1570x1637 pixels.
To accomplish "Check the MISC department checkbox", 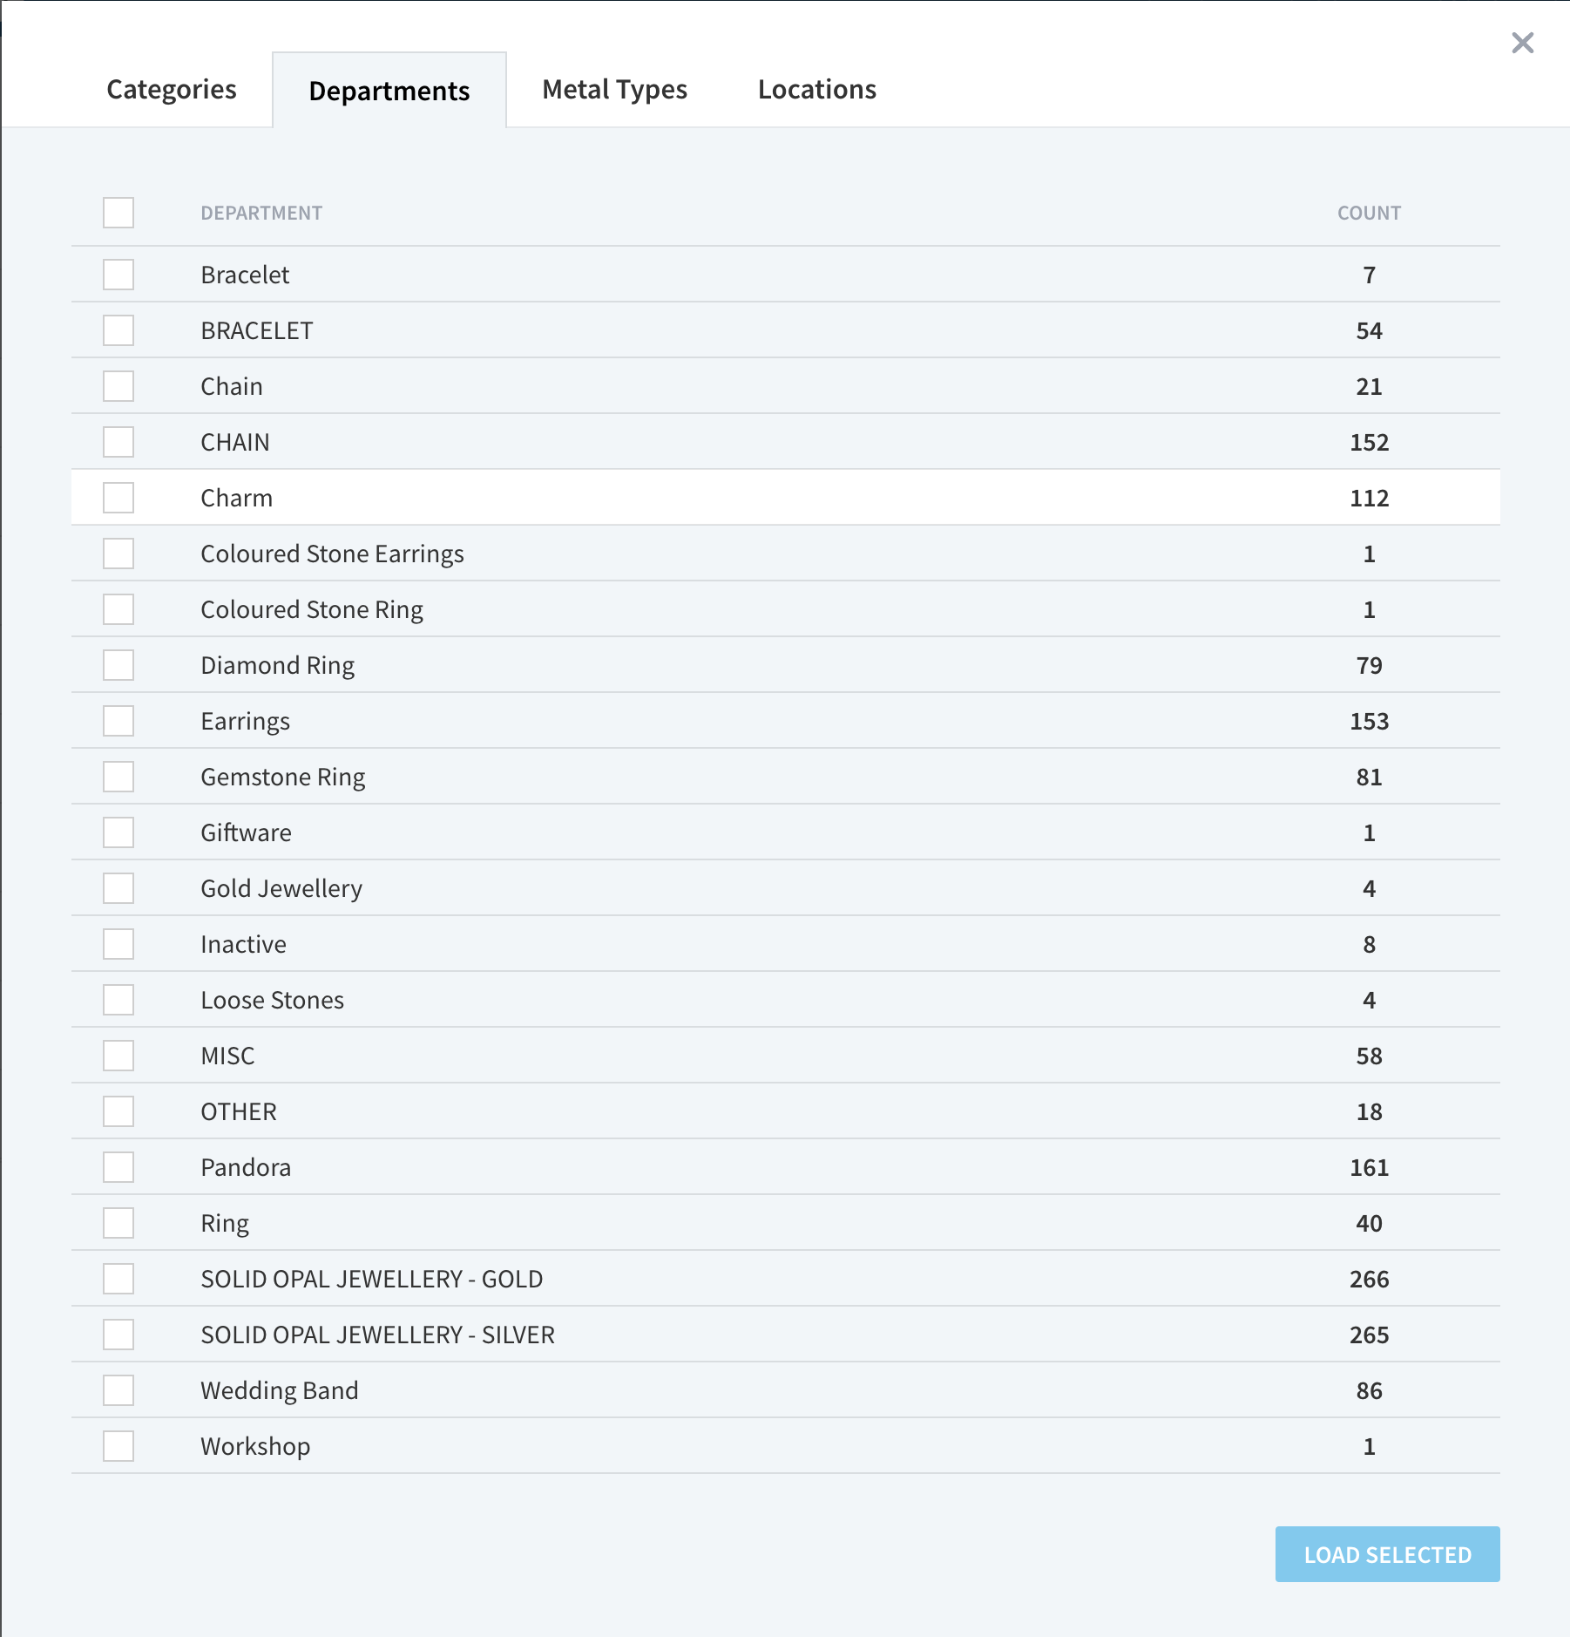I will [x=118, y=1056].
